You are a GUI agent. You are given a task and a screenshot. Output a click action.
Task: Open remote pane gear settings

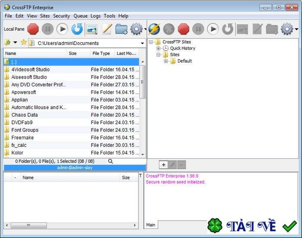point(287,29)
